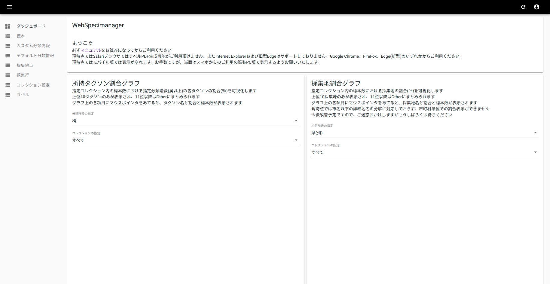
Task: Click the refresh icon in top bar
Action: point(523,7)
